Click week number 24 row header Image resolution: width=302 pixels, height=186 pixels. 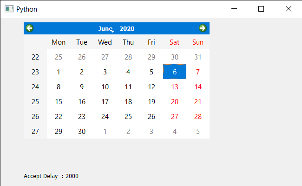pos(35,87)
